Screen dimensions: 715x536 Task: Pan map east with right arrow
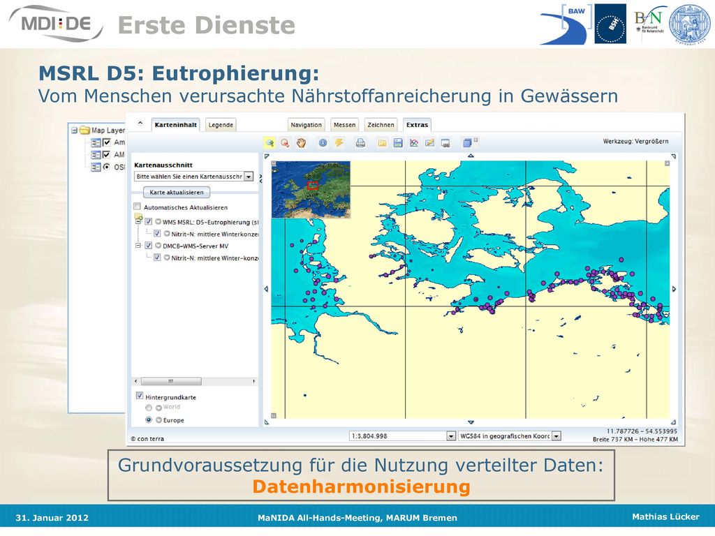[x=674, y=289]
